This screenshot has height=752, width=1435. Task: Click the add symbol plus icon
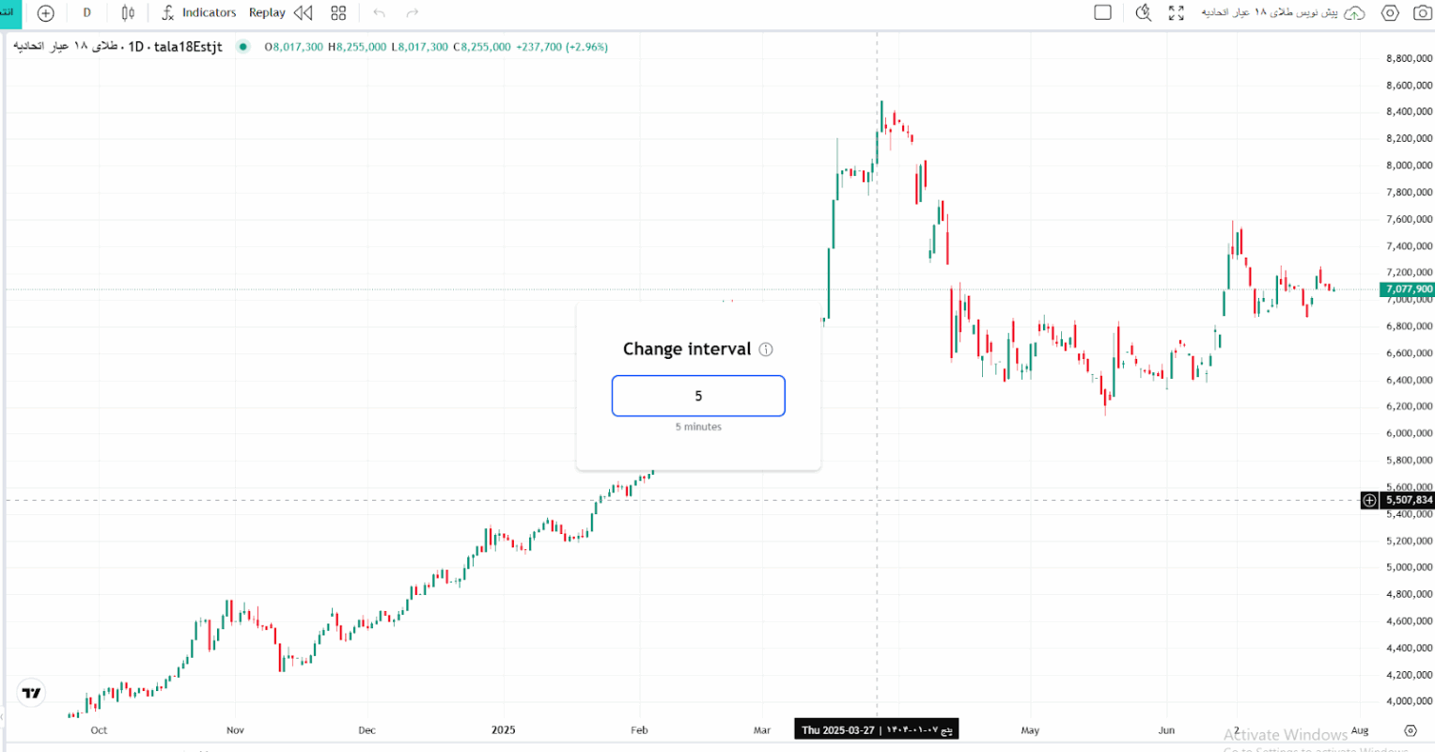45,13
